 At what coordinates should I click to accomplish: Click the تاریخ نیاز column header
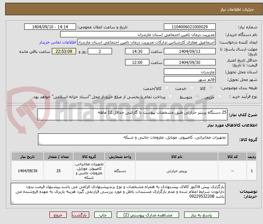28,157
